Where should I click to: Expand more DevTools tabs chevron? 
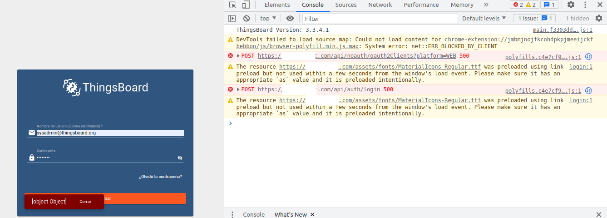point(486,5)
